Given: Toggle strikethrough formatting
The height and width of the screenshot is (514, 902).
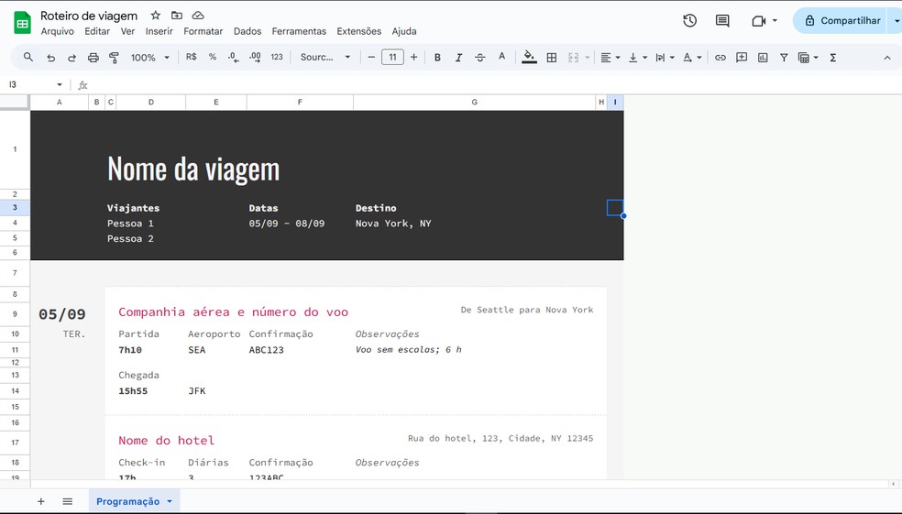Looking at the screenshot, I should (x=479, y=58).
